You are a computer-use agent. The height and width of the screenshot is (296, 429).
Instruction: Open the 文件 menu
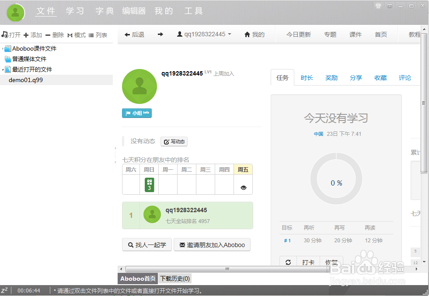[x=45, y=11]
